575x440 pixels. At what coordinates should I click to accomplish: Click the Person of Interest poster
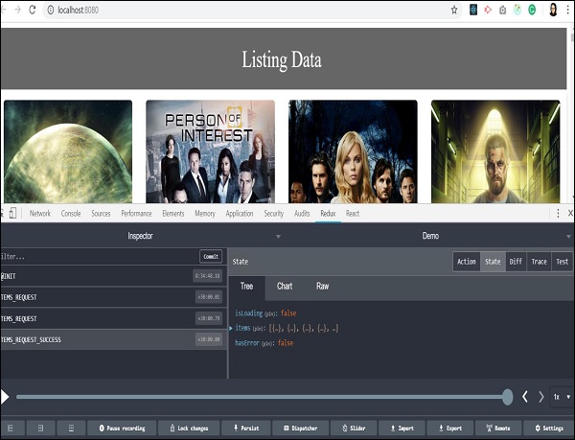[x=210, y=151]
